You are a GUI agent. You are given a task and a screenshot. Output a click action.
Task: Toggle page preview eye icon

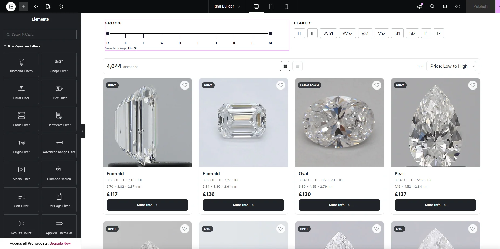(x=458, y=6)
